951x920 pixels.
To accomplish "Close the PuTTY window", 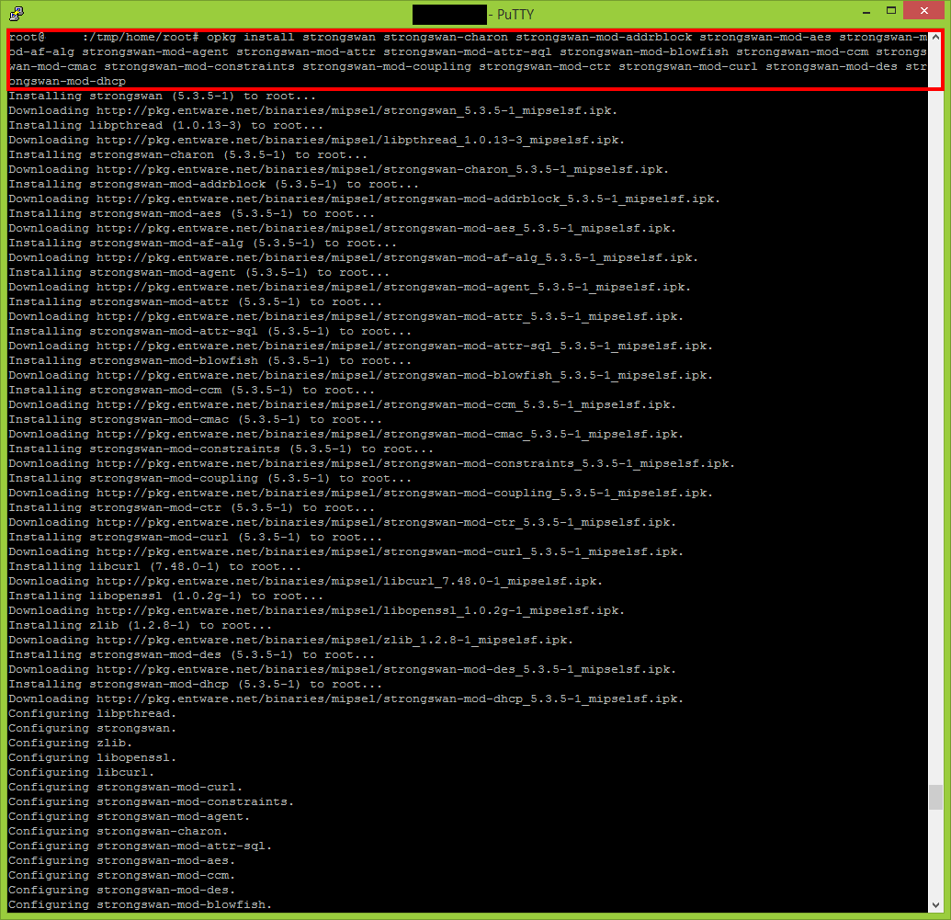I will (923, 11).
